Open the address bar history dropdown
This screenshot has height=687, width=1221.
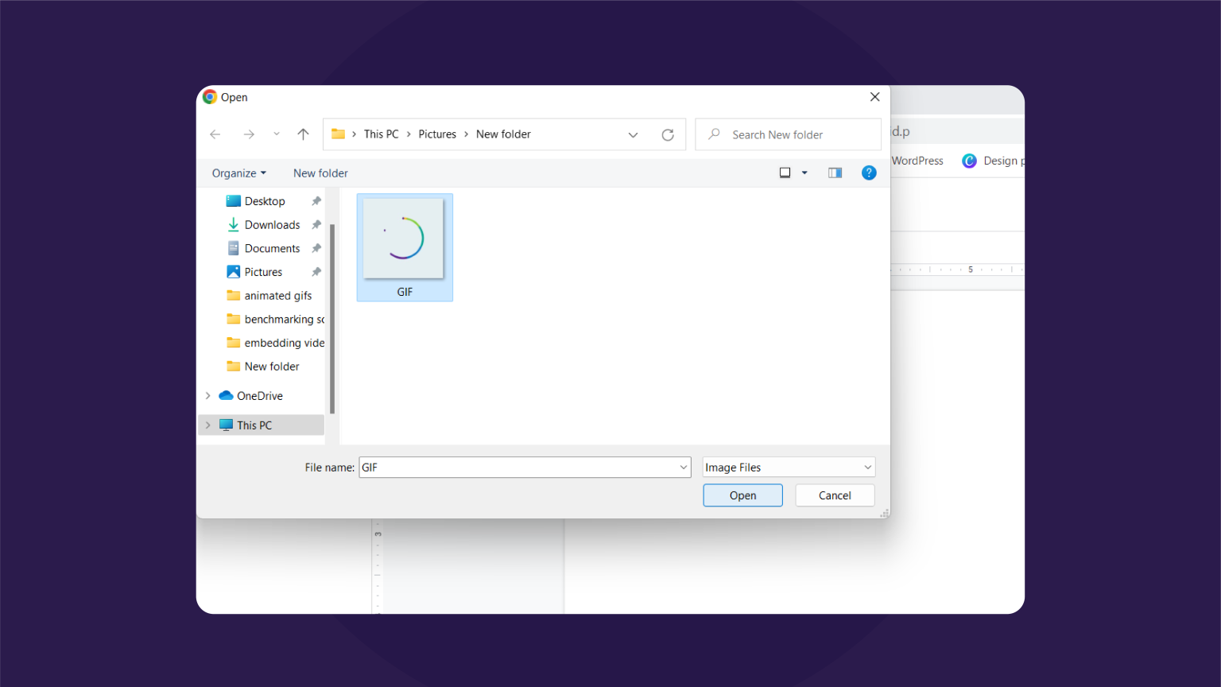(x=633, y=134)
